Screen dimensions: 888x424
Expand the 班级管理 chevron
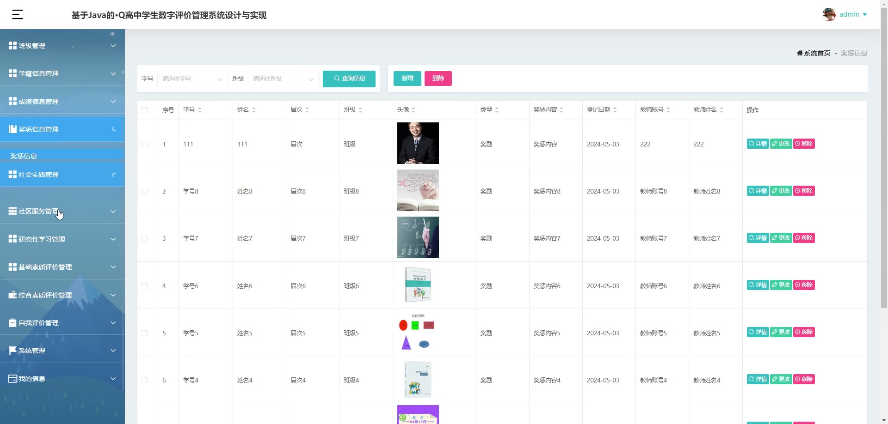[x=113, y=46]
